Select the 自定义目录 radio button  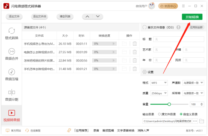click(181, 114)
